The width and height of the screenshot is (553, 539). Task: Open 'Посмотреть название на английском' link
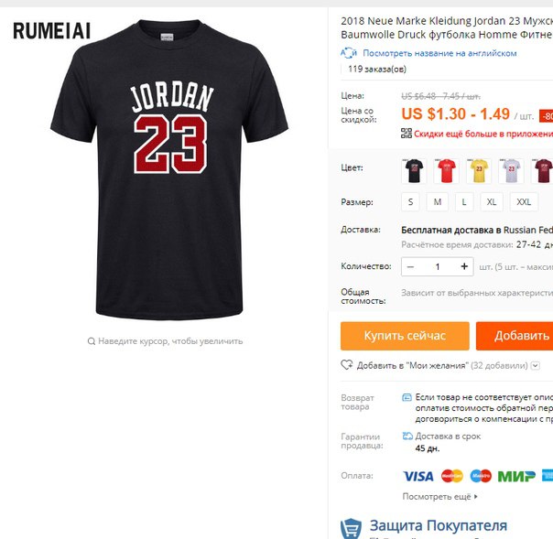click(439, 53)
